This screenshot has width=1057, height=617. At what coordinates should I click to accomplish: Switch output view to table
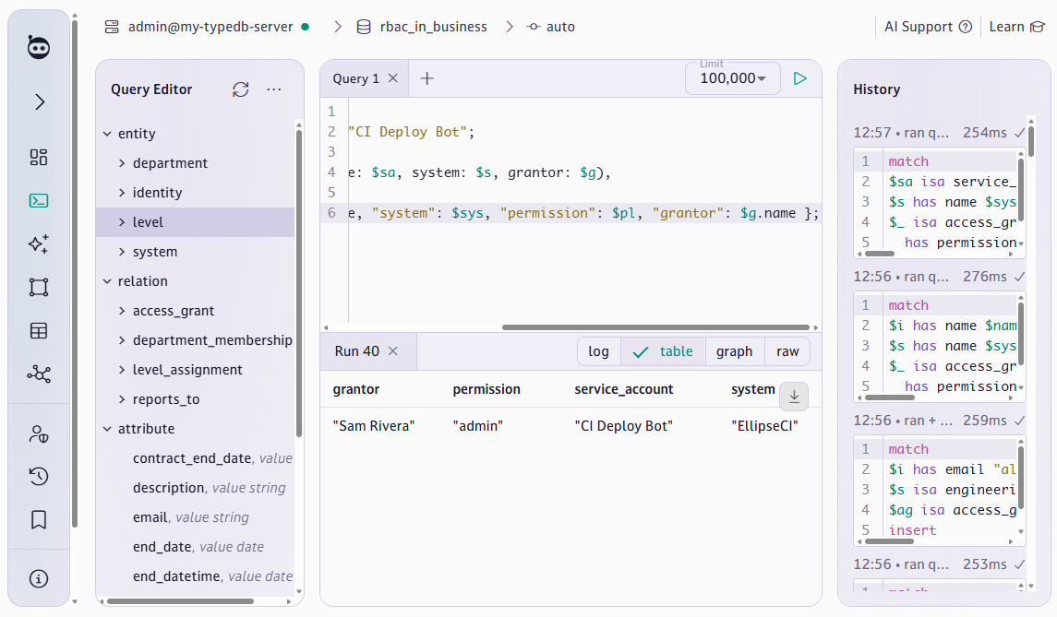663,351
